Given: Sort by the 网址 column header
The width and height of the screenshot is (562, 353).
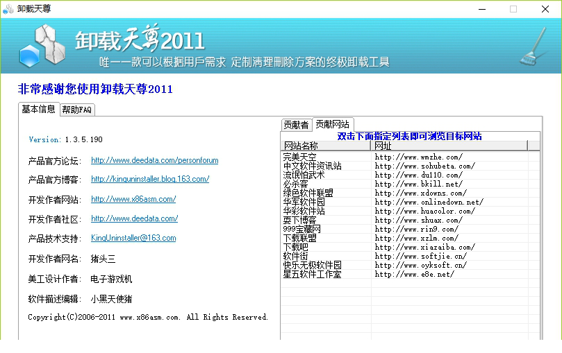Looking at the screenshot, I should [x=449, y=146].
